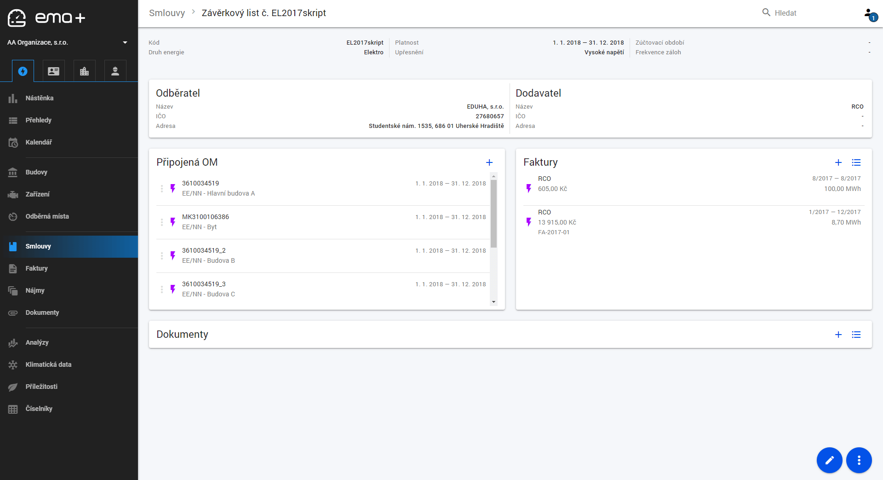
Task: Open options for MK3100106386 row
Action: [x=161, y=222]
